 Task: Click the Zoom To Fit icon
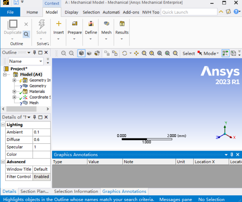[x=160, y=53]
